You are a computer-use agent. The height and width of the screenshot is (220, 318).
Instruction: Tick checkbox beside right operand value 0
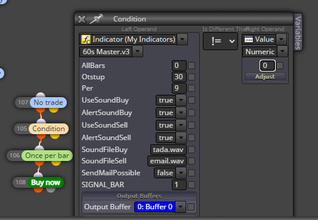tap(280, 66)
